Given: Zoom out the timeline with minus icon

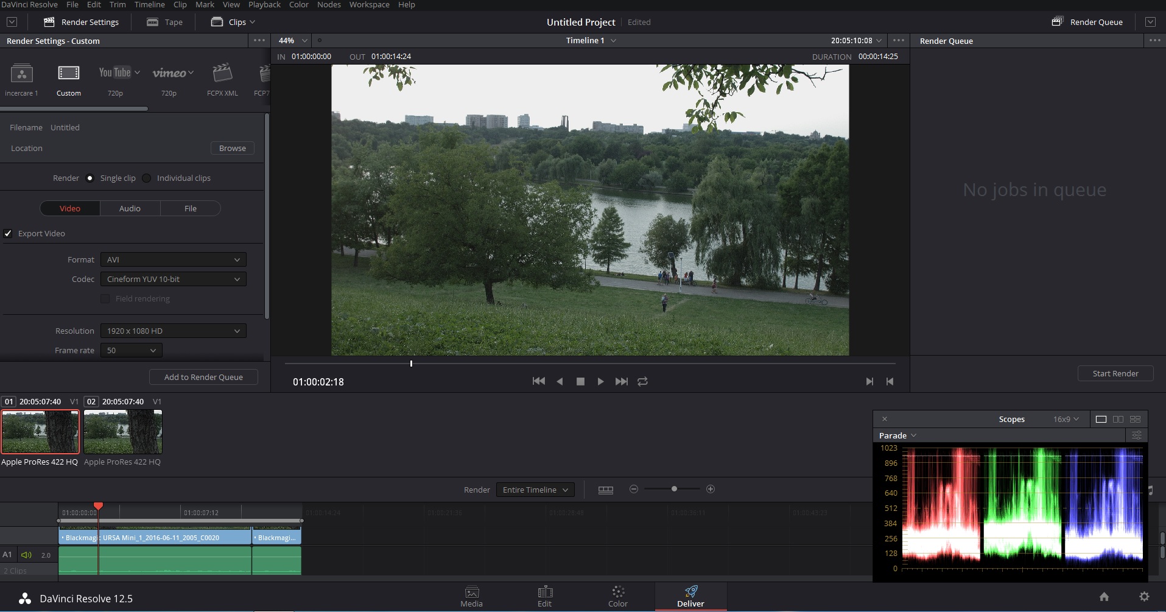Looking at the screenshot, I should click(x=634, y=489).
